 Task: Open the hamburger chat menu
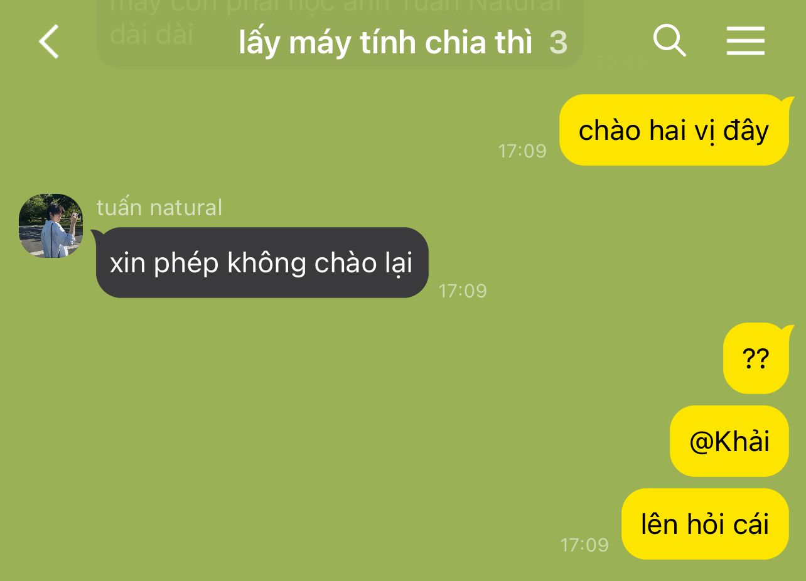click(746, 41)
